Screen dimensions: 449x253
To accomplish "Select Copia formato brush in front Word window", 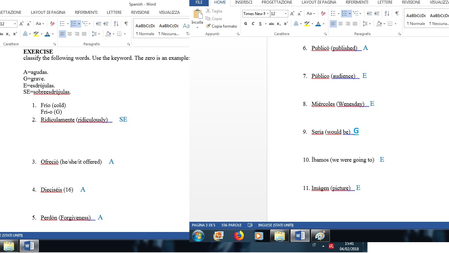I will click(221, 26).
